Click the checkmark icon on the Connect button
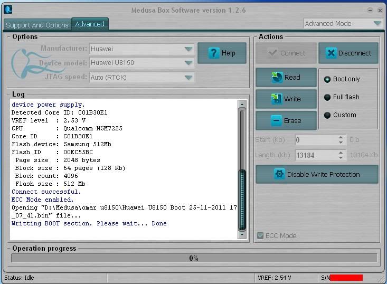Viewport: 387px width, 284px height. pyautogui.click(x=272, y=53)
